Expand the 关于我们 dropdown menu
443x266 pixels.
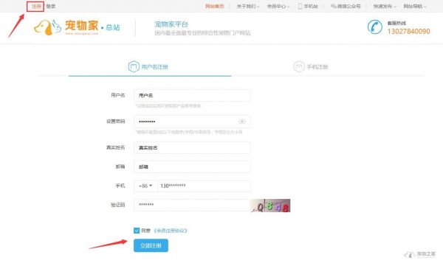pyautogui.click(x=248, y=6)
